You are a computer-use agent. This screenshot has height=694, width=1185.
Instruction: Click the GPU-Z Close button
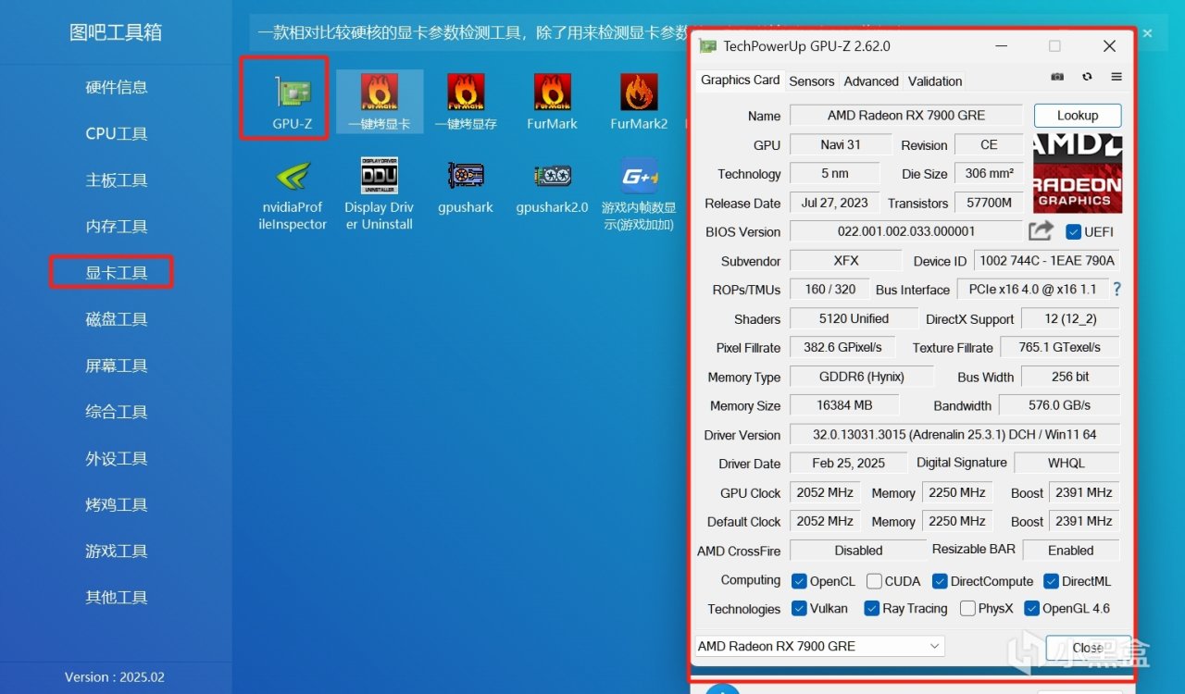click(x=1088, y=648)
